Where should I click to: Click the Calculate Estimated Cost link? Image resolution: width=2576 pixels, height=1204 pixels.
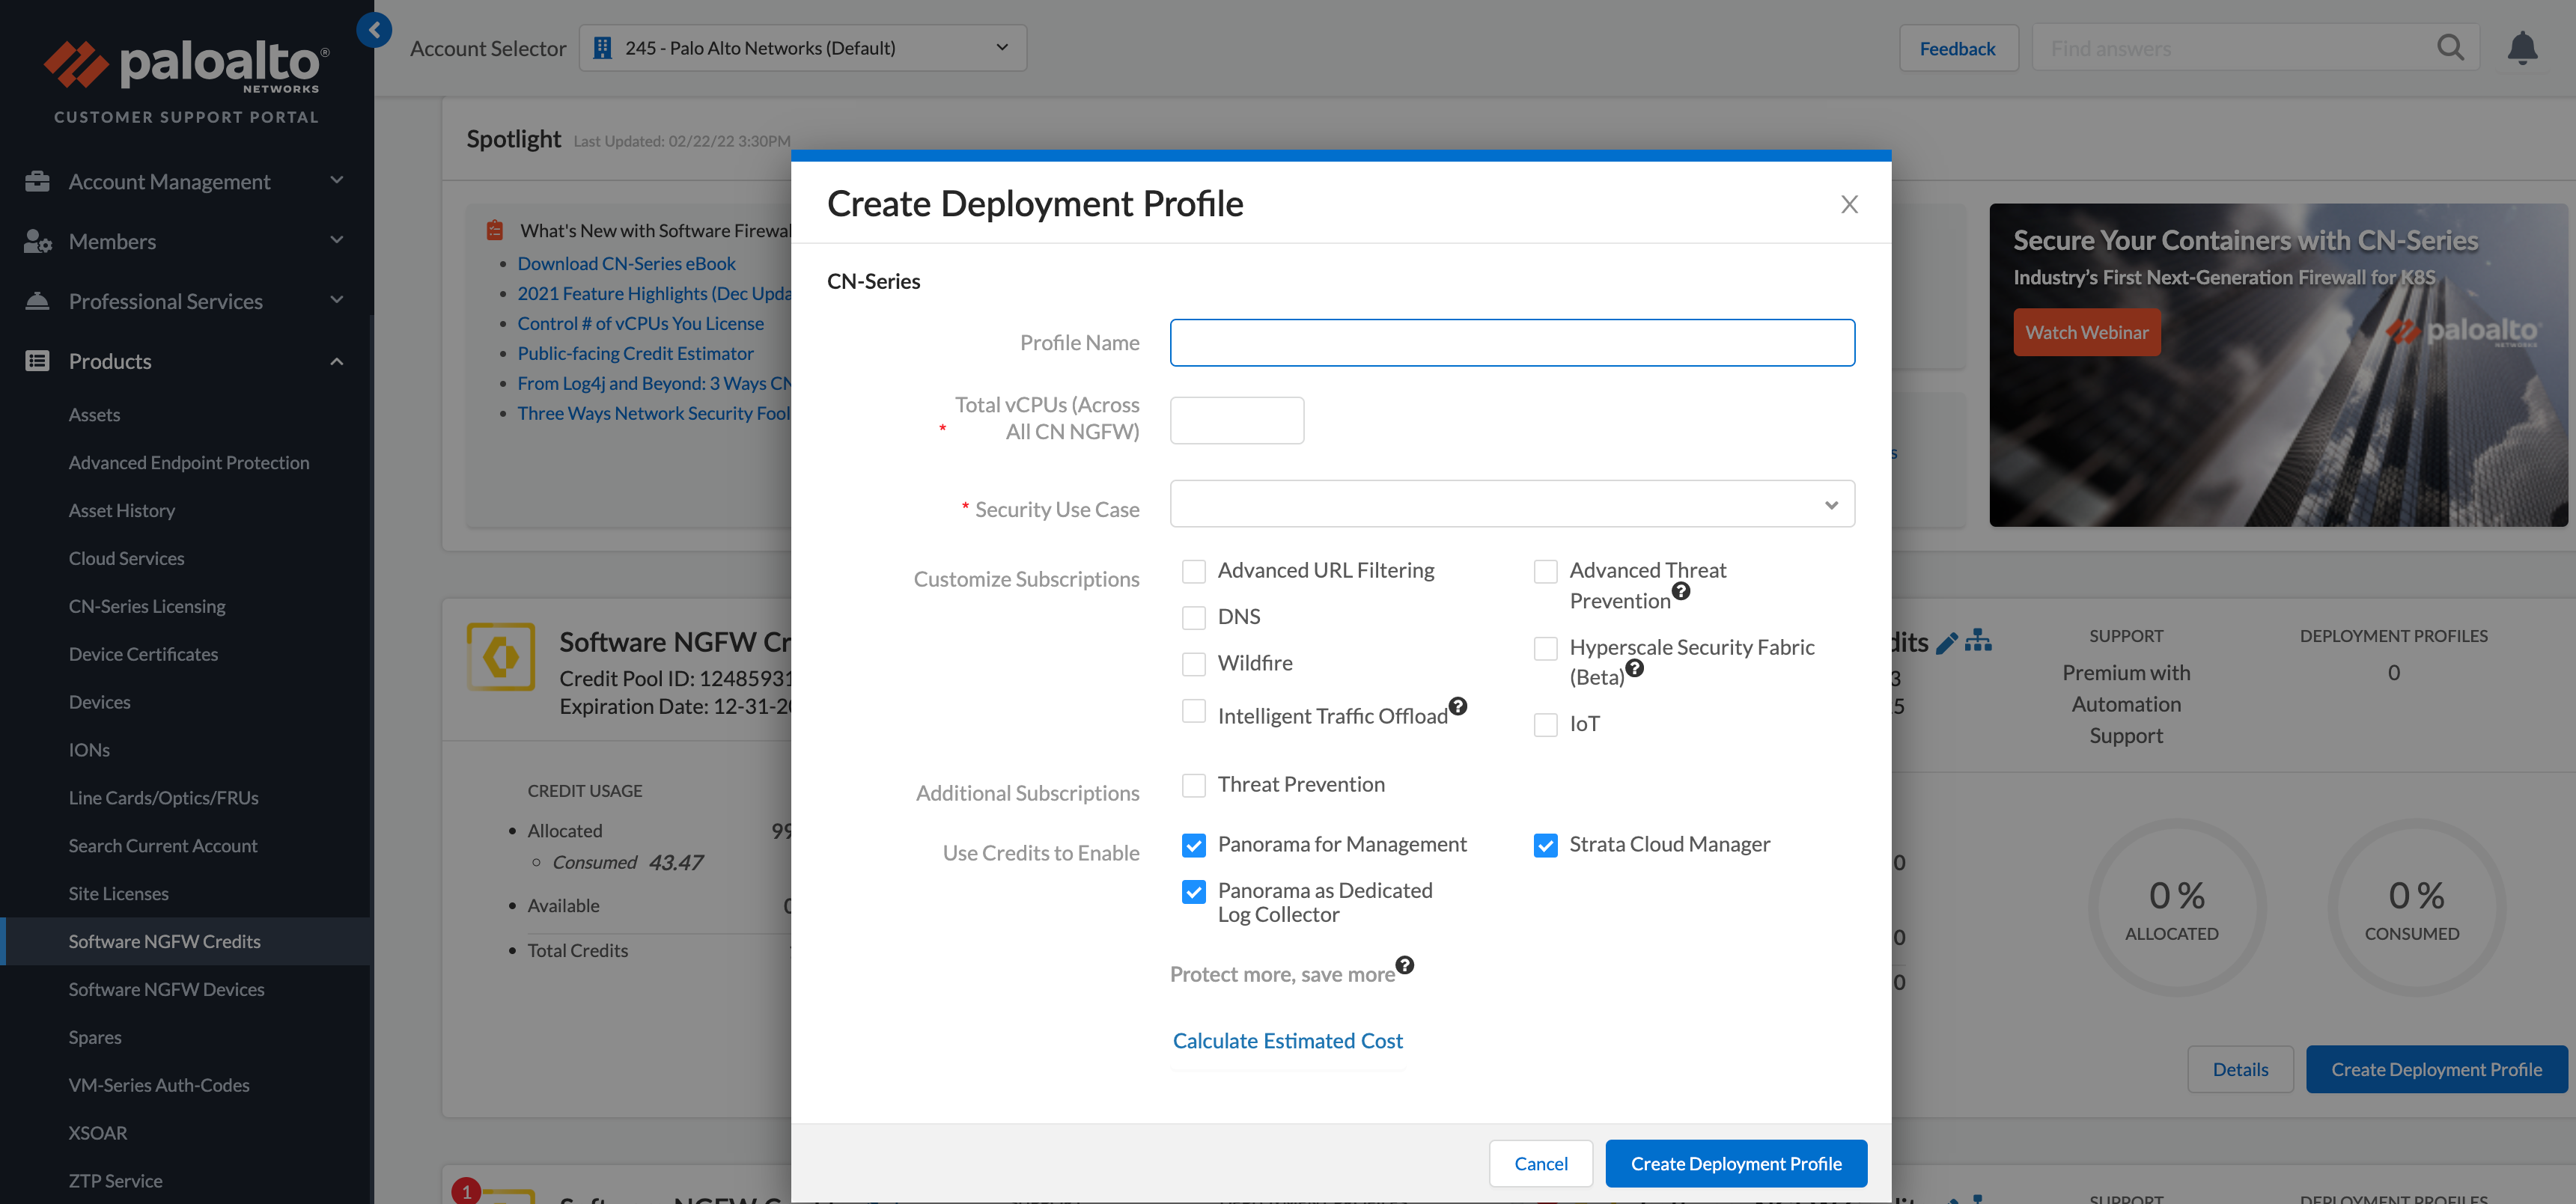tap(1287, 1040)
